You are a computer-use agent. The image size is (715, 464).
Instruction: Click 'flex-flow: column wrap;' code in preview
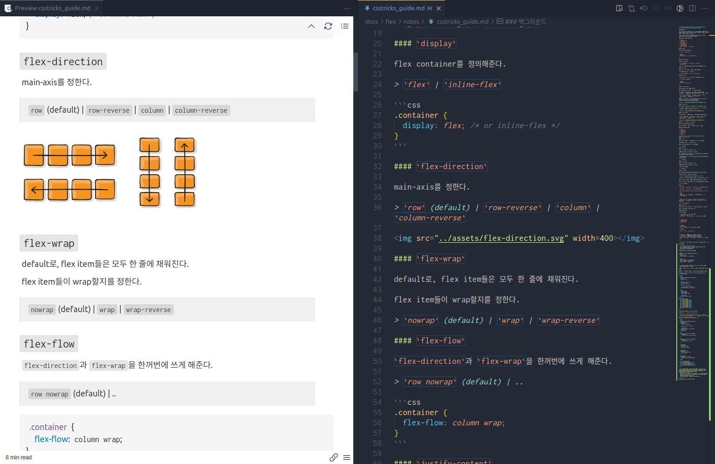78,439
